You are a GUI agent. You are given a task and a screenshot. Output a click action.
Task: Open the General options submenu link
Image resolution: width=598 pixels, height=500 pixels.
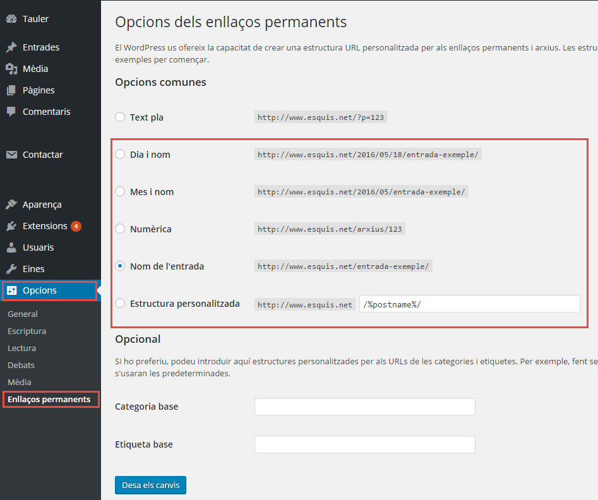[x=23, y=314]
